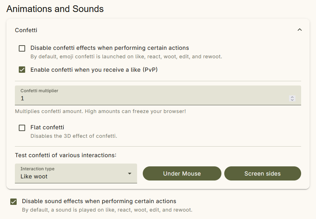This screenshot has height=219, width=316.
Task: Select the multiplier value 1
Action: (22, 98)
